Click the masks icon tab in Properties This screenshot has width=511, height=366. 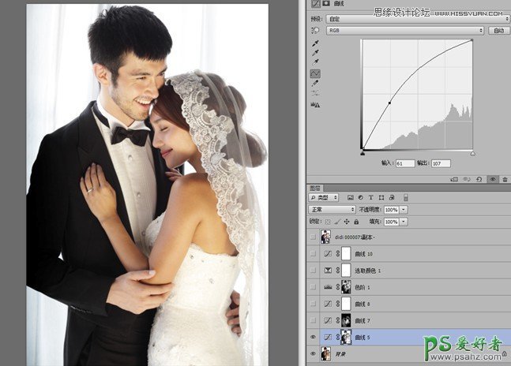click(x=327, y=3)
